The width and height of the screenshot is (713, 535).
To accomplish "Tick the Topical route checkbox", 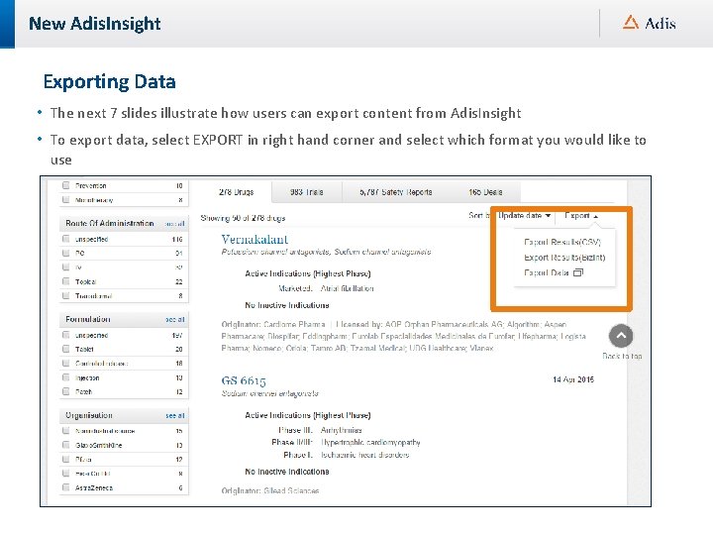I will [66, 281].
